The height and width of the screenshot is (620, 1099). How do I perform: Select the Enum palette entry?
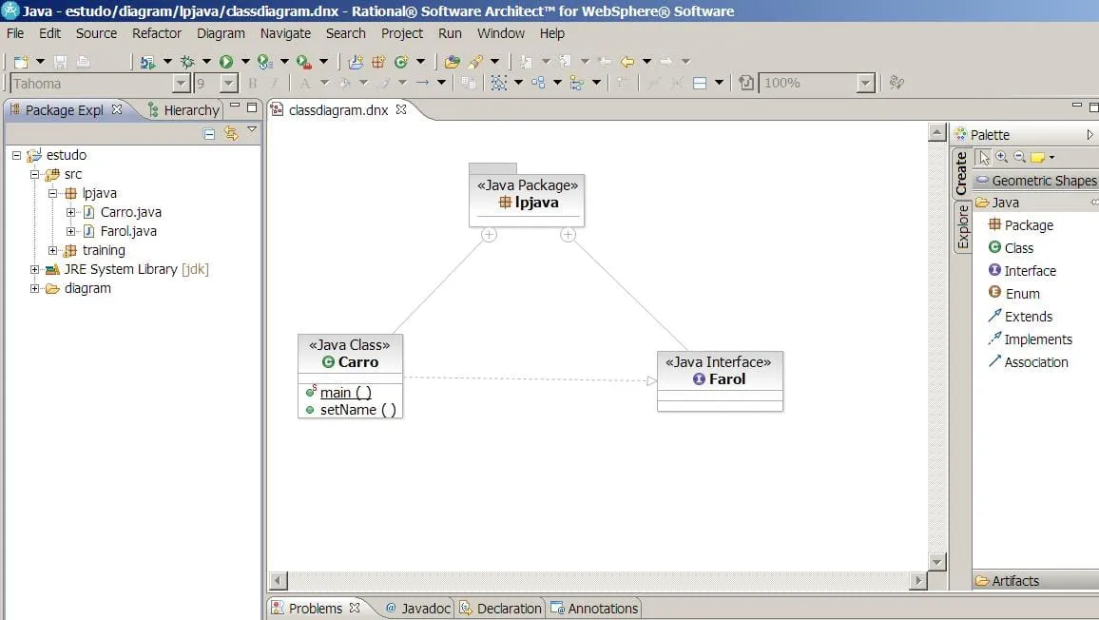pos(1022,294)
